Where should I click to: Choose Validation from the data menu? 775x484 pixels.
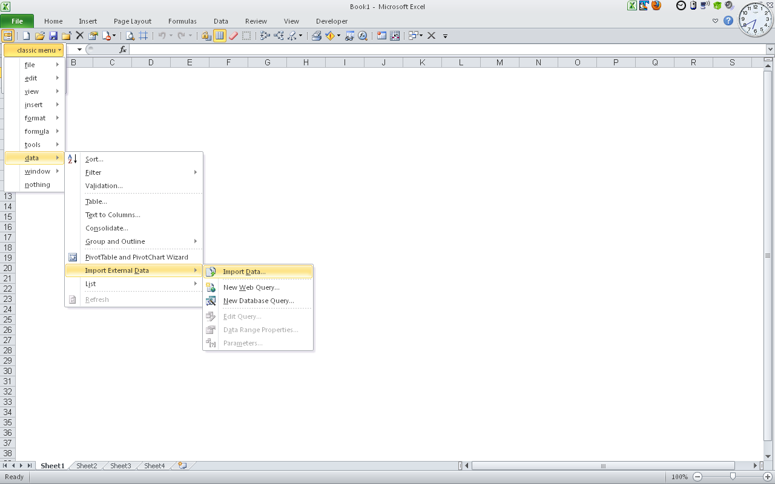pos(134,186)
